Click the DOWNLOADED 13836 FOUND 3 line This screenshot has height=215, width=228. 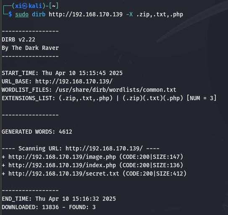click(49, 207)
